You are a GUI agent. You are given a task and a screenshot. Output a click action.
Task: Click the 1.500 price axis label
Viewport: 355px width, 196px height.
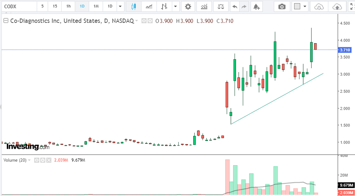click(344, 125)
